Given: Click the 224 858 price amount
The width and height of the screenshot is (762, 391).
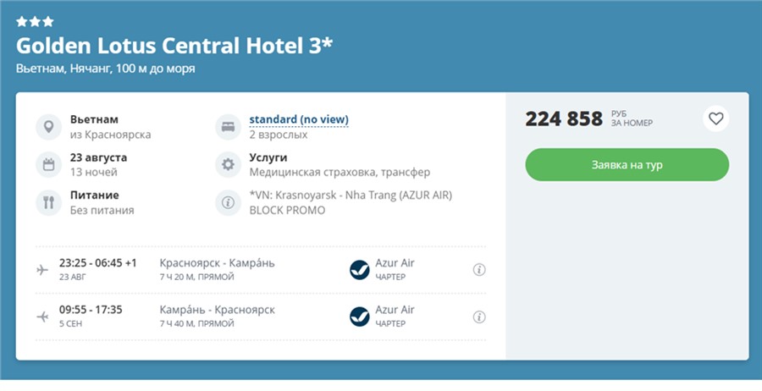Looking at the screenshot, I should point(564,118).
